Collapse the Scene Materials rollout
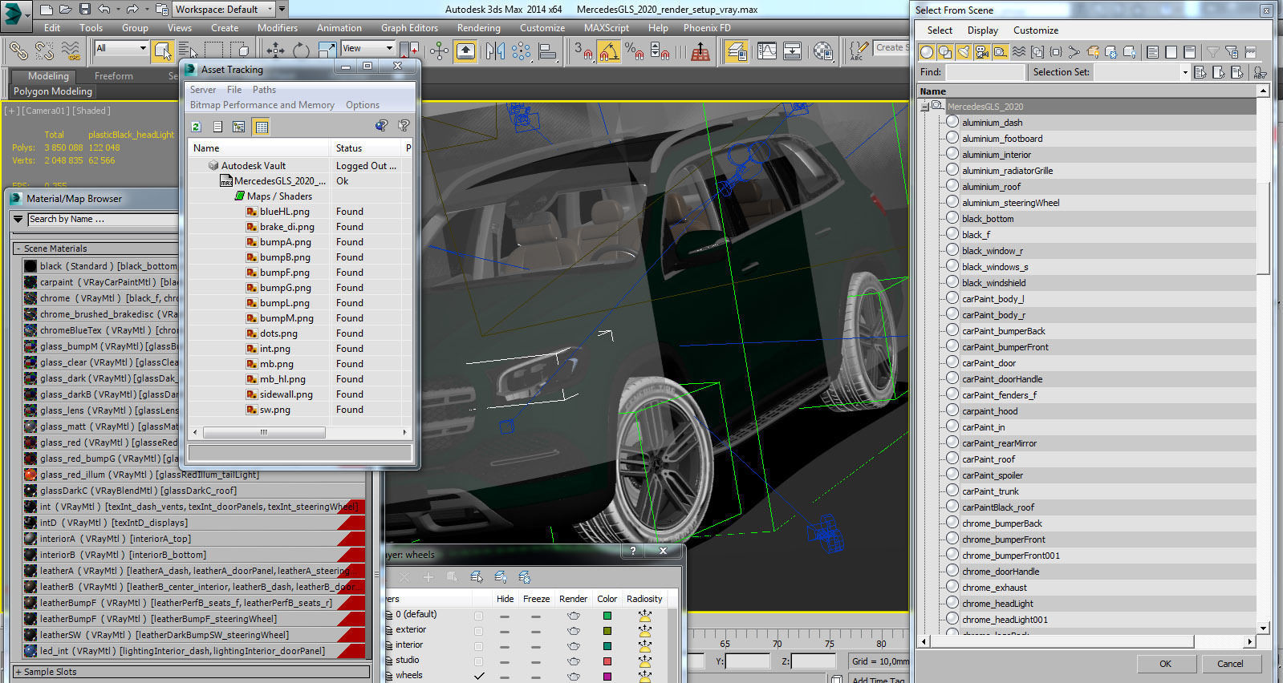The image size is (1283, 683). click(18, 249)
